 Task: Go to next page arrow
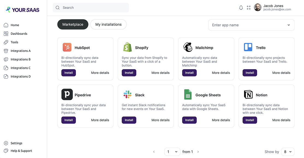point(198,152)
